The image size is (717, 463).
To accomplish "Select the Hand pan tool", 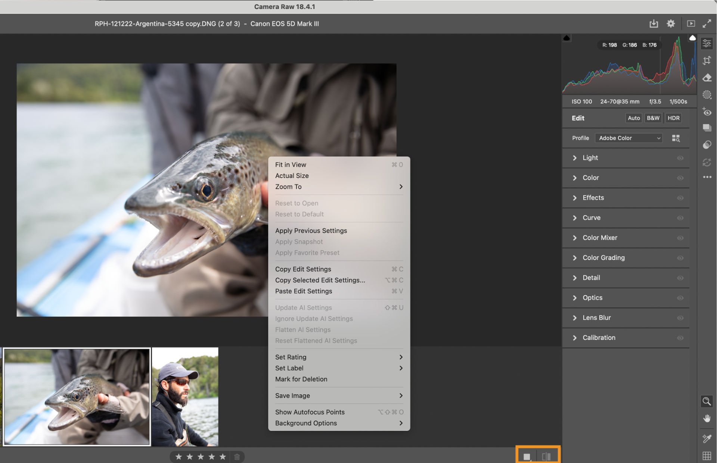I will (707, 418).
